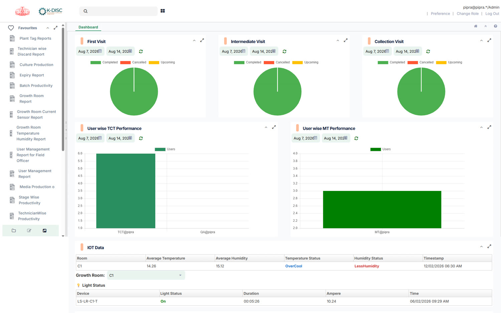Refresh User wise MT Performance chart

click(x=356, y=138)
